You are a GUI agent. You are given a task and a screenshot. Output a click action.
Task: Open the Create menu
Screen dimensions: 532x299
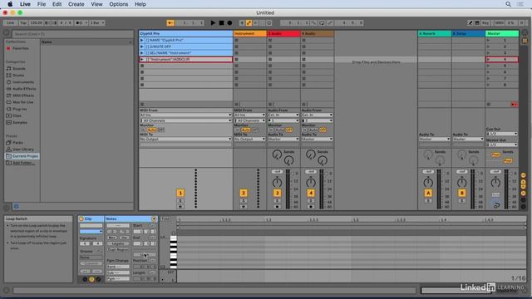[x=76, y=4]
